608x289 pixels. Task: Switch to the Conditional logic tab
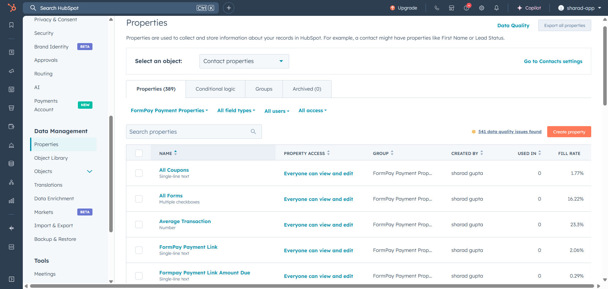(x=215, y=89)
